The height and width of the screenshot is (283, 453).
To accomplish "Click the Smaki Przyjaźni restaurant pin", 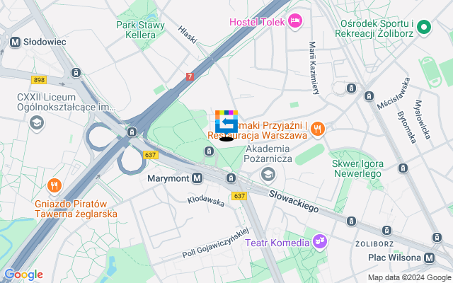I will point(318,129).
